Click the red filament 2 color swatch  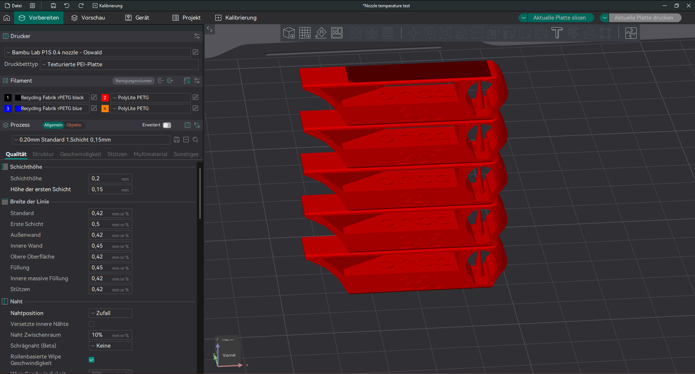(x=105, y=98)
